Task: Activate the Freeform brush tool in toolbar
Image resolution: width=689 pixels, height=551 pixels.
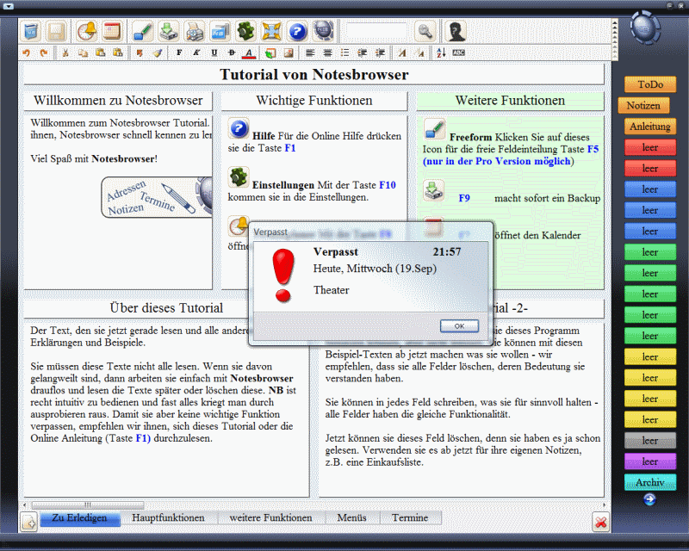Action: pyautogui.click(x=143, y=31)
